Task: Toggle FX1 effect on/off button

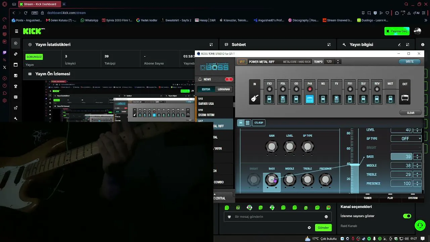Action: 350,89
